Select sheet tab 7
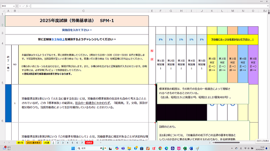This screenshot has width=270, height=151. click(82, 143)
